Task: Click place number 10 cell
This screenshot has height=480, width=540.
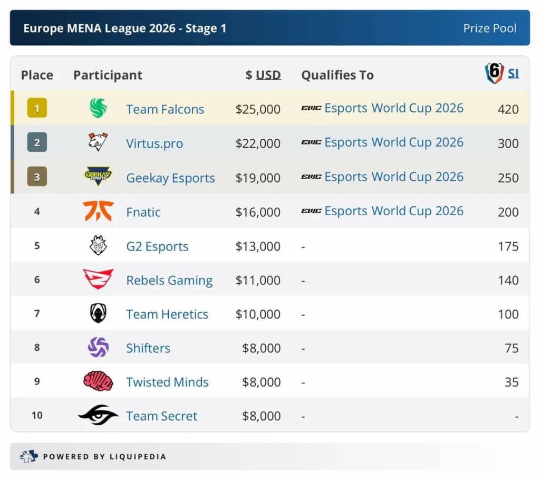Action: 37,415
